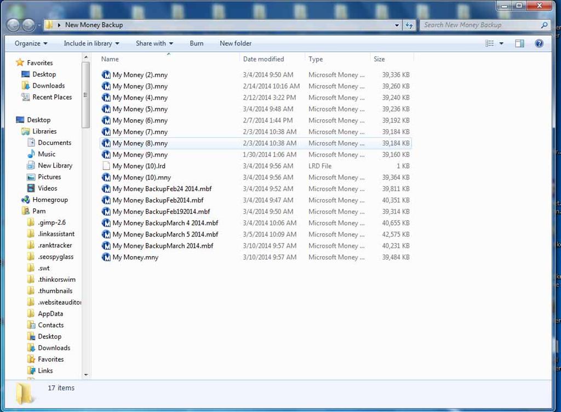This screenshot has width=561, height=412.
Task: Open the Share with dropdown
Action: (x=154, y=43)
